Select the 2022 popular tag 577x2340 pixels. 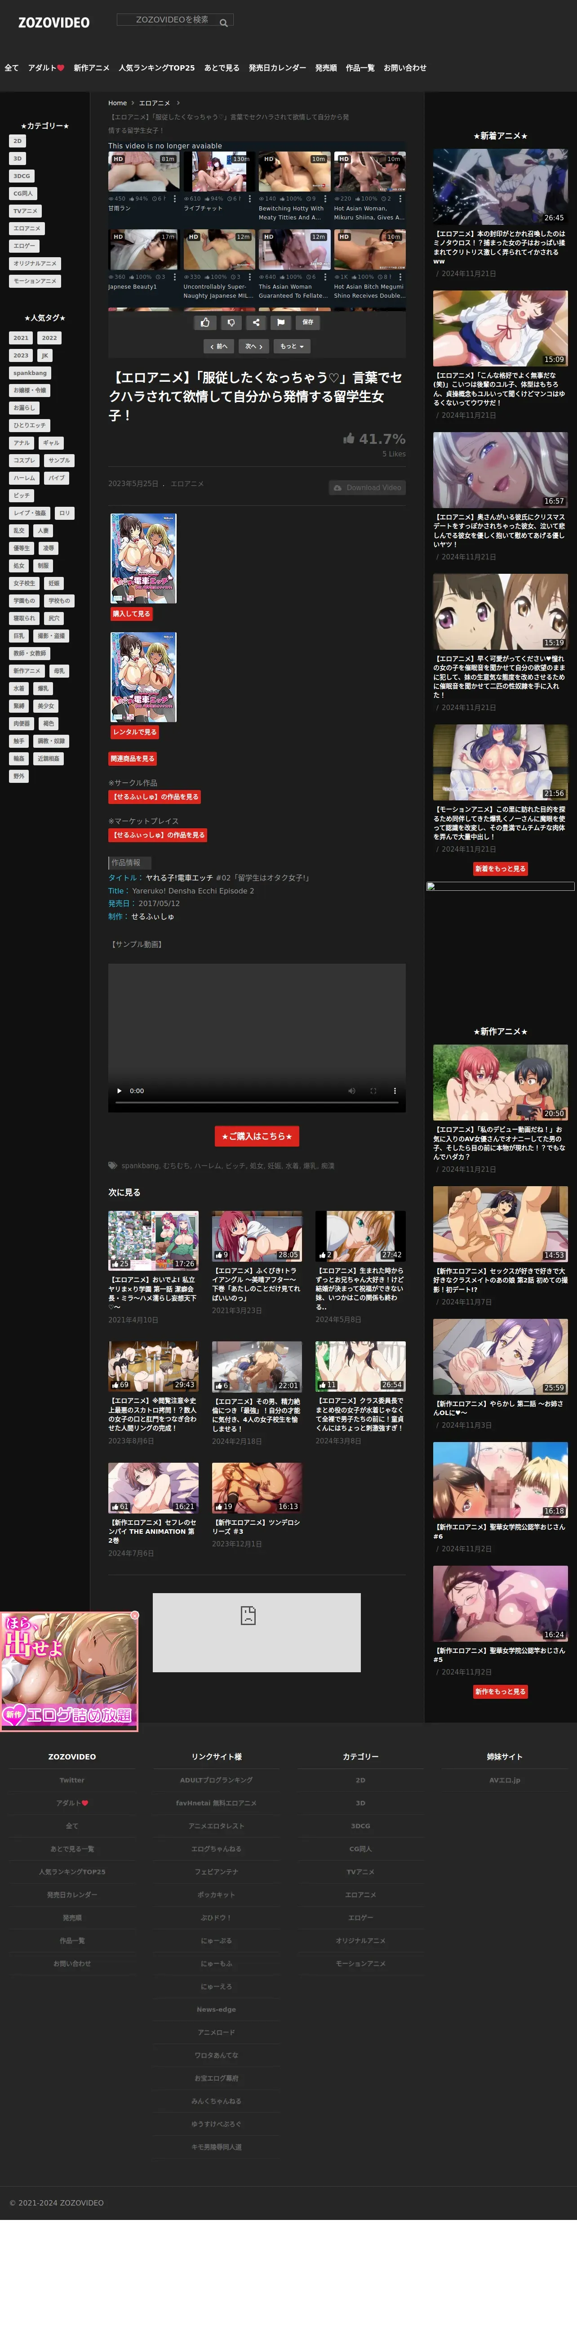click(x=49, y=338)
